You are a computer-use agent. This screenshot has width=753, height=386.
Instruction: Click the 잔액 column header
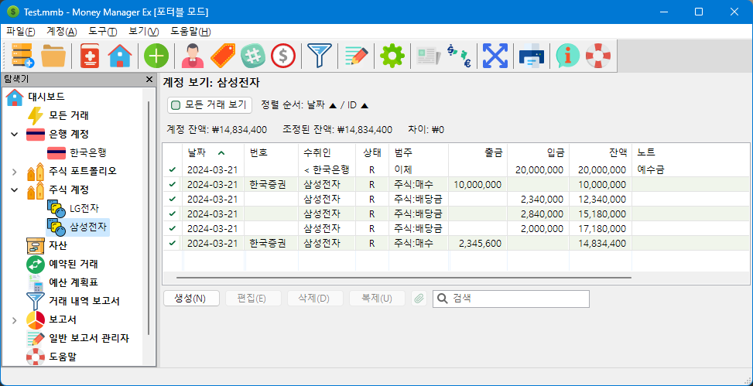601,152
